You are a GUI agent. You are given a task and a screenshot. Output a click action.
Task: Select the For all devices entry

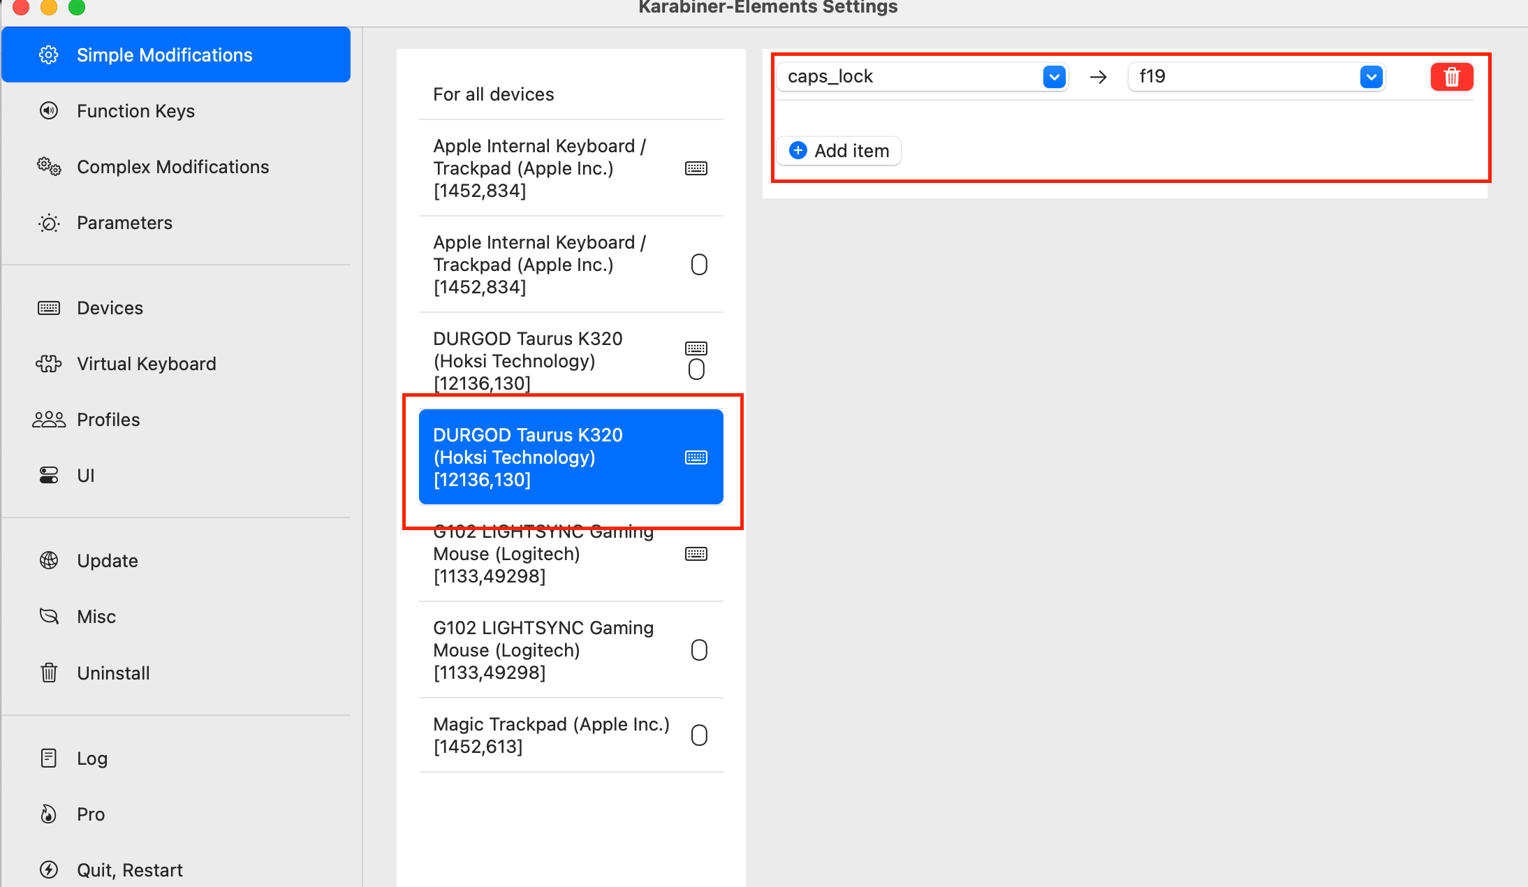pos(493,94)
